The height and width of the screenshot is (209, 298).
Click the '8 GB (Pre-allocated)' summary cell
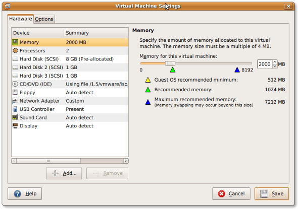pyautogui.click(x=90, y=59)
